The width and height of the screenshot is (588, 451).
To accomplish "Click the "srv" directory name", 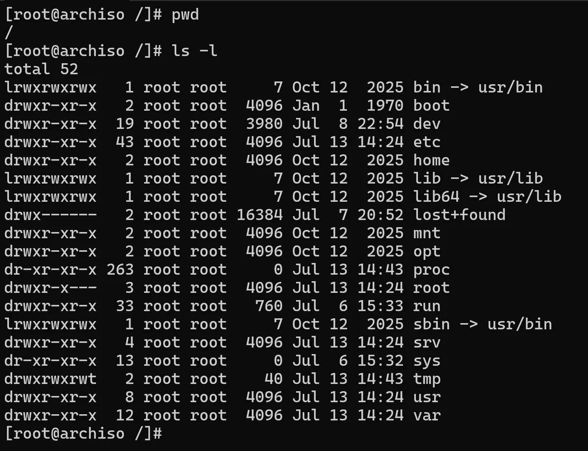I will [427, 342].
